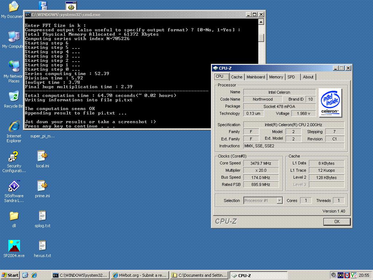Open the local.ini file icon
The height and width of the screenshot is (280, 373).
click(x=42, y=156)
